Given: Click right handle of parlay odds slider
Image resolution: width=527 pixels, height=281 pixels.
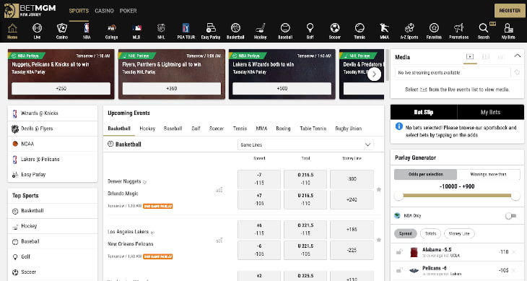Looking at the screenshot, I should [x=515, y=196].
